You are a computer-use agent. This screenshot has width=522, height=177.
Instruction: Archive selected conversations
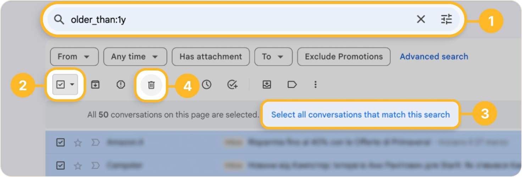click(x=95, y=85)
